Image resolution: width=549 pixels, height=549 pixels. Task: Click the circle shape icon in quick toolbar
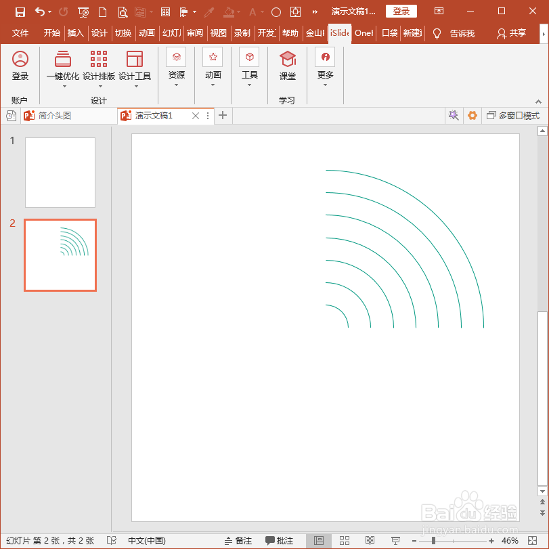276,12
